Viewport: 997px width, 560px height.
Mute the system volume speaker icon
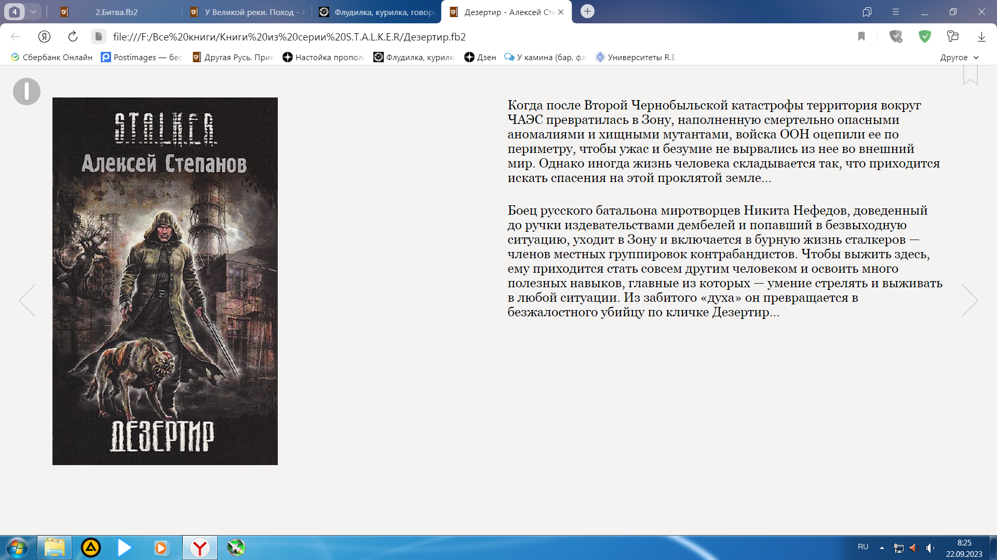(x=929, y=548)
